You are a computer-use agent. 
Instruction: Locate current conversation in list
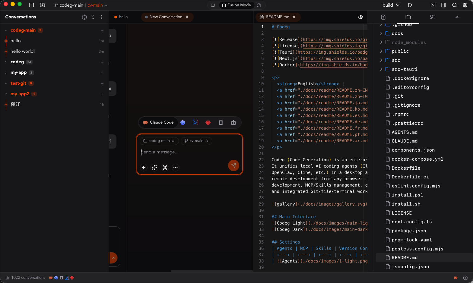point(84,17)
